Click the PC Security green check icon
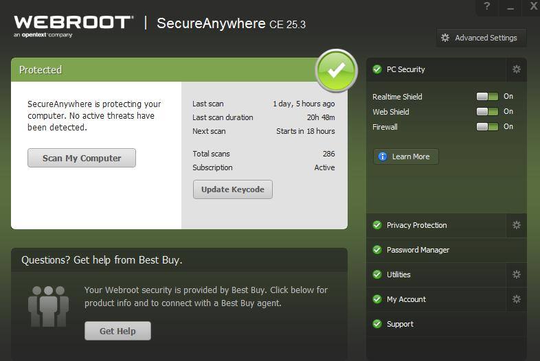This screenshot has width=540, height=361. click(x=377, y=69)
